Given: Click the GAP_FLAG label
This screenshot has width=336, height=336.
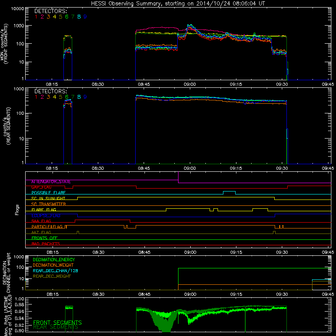Looking at the screenshot, I should (x=41, y=187).
